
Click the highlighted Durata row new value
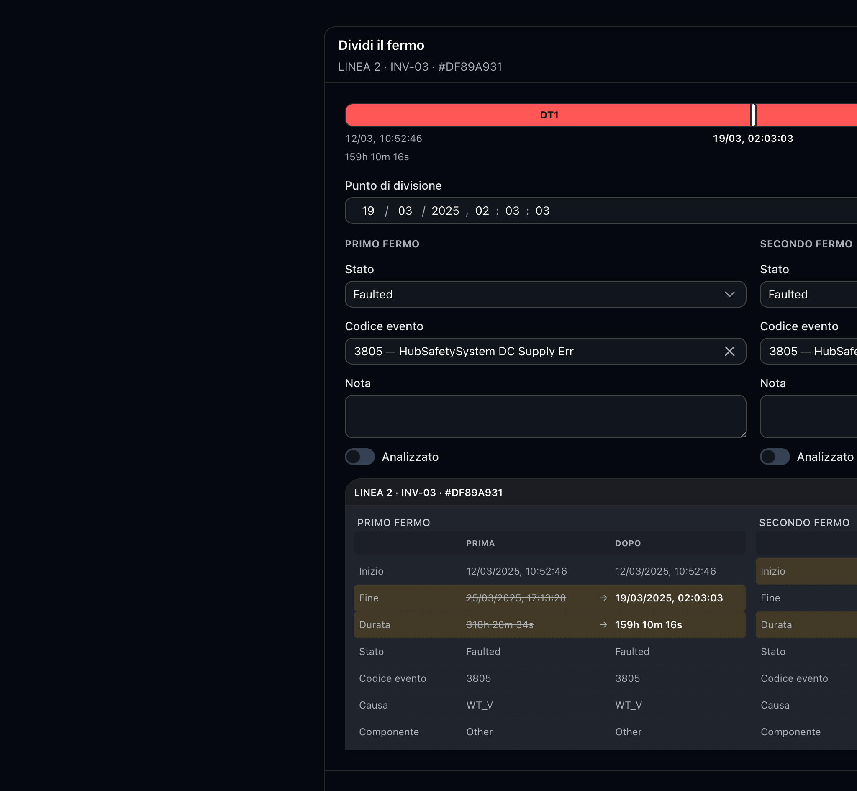pyautogui.click(x=649, y=625)
